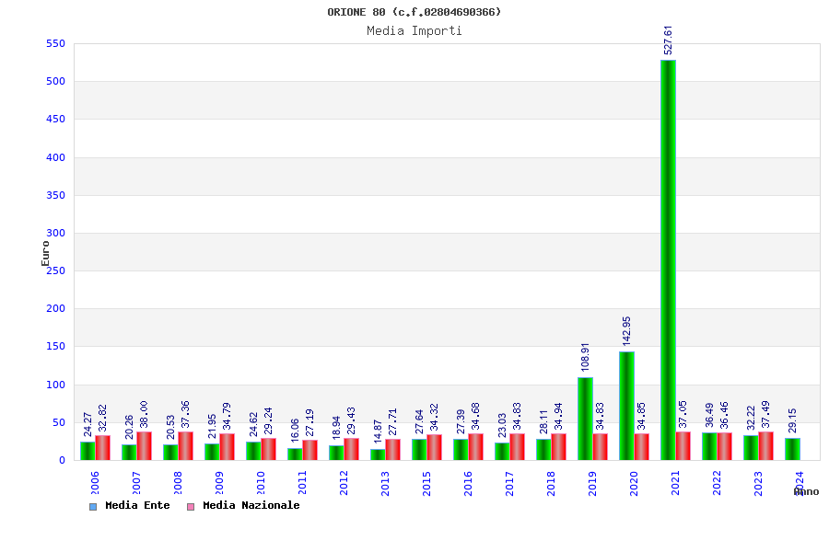The height and width of the screenshot is (552, 829).
Task: Select the red 2007 Media Nazionale bar
Action: [144, 446]
